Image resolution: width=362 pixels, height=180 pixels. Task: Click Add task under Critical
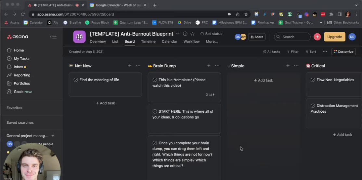(x=343, y=135)
